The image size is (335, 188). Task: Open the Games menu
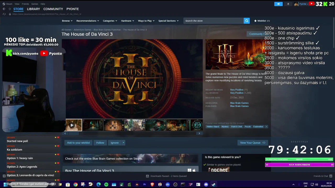tap(35, 4)
